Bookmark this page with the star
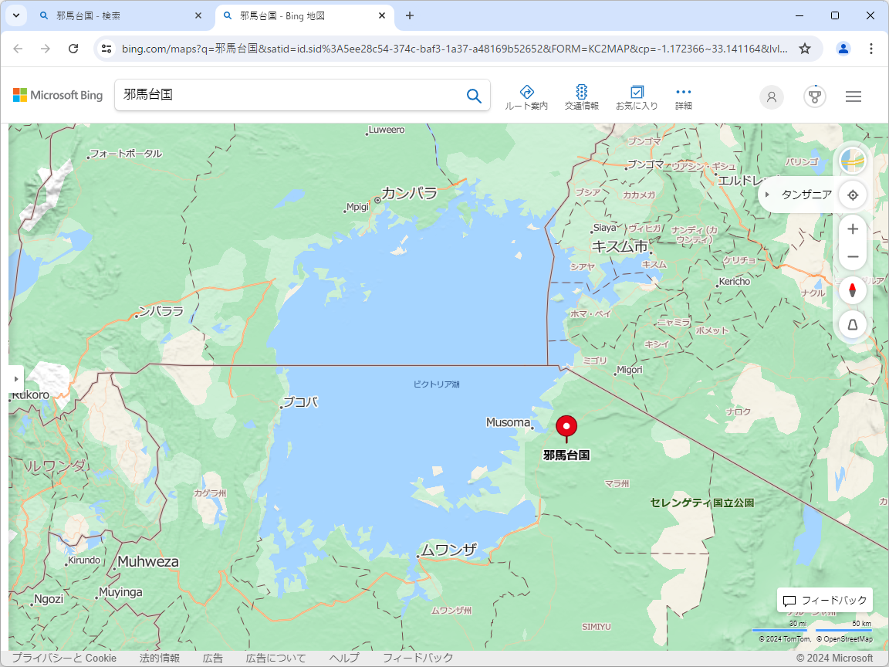889x667 pixels. (x=805, y=49)
